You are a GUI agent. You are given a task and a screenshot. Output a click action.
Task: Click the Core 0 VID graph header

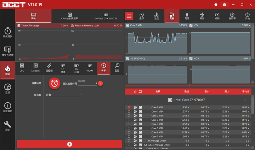[x=157, y=25]
